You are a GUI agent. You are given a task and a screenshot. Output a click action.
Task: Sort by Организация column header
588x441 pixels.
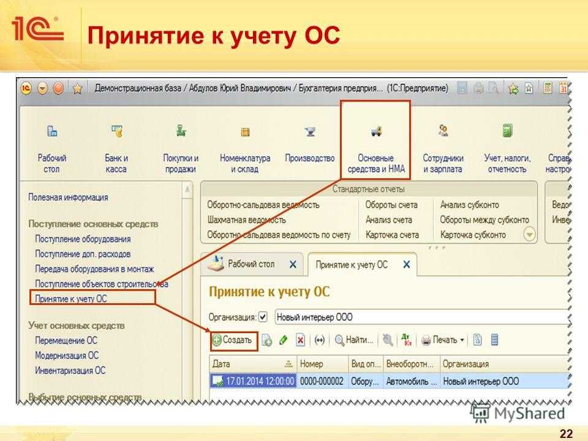(x=504, y=364)
